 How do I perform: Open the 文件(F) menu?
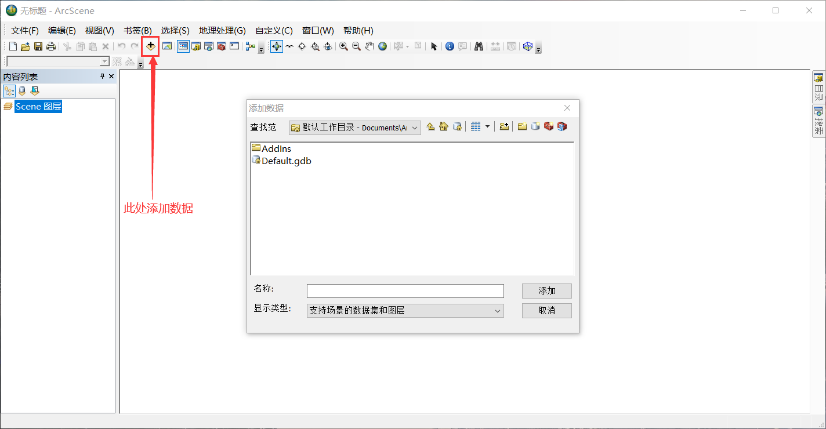click(25, 31)
